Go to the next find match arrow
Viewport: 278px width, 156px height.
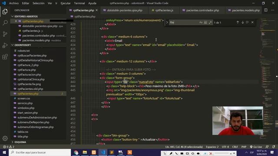242,22
